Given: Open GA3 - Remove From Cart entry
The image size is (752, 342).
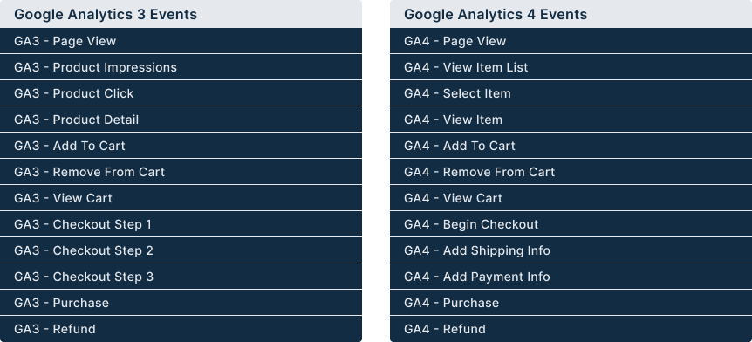Looking at the screenshot, I should [181, 172].
